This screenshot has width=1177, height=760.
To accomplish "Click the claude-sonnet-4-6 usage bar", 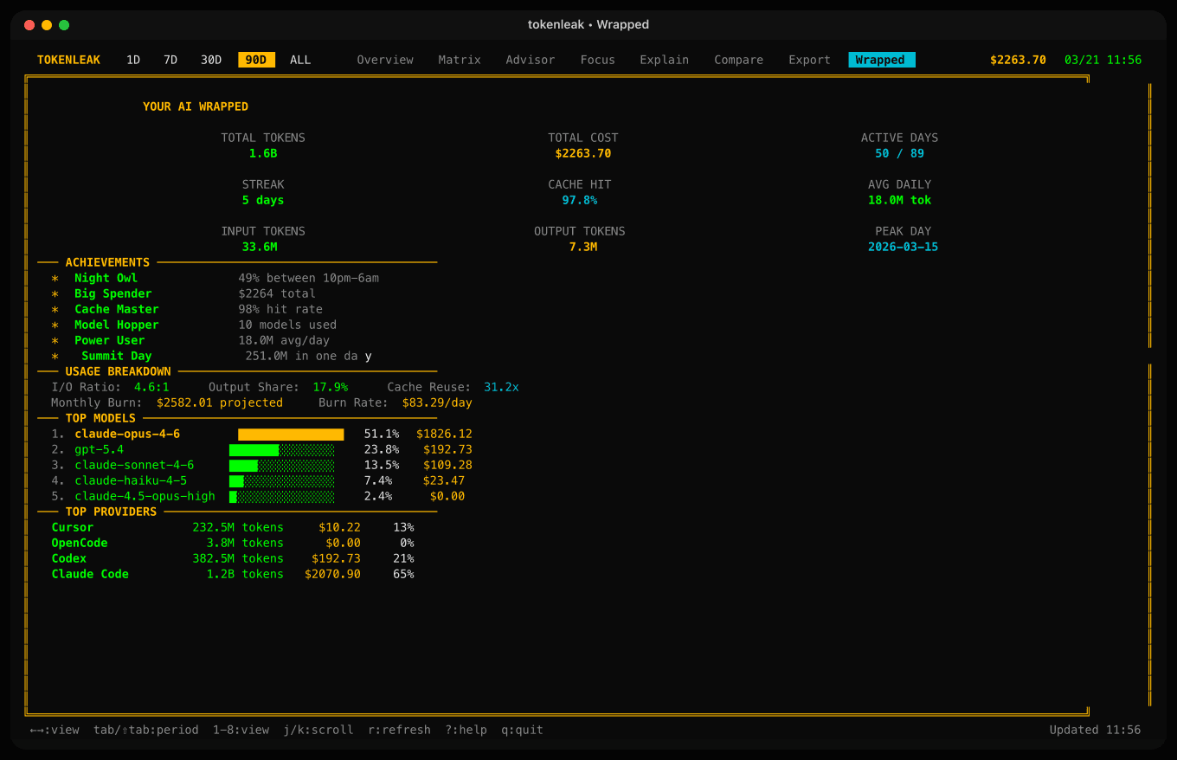I will [282, 465].
